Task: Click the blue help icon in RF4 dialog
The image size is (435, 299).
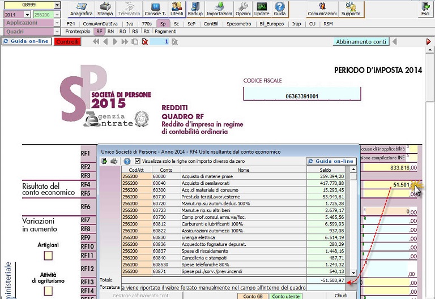Action: (127, 161)
